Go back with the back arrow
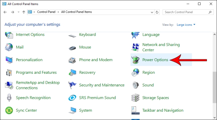 click(5, 12)
